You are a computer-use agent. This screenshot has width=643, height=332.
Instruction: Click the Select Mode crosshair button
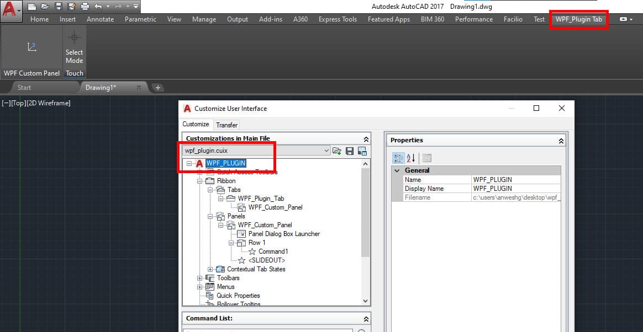coord(74,47)
